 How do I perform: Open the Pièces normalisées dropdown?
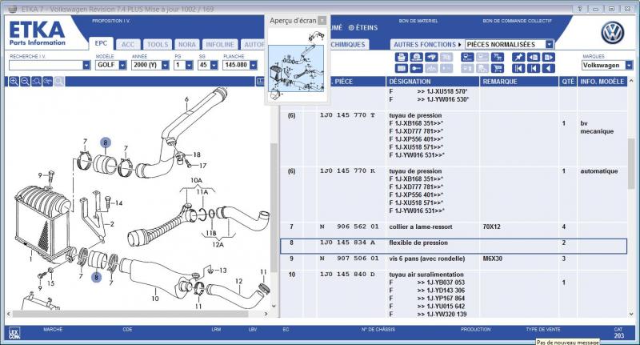click(550, 45)
